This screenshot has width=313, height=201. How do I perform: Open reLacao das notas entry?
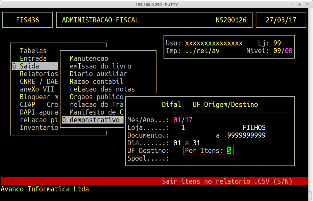pos(102,89)
